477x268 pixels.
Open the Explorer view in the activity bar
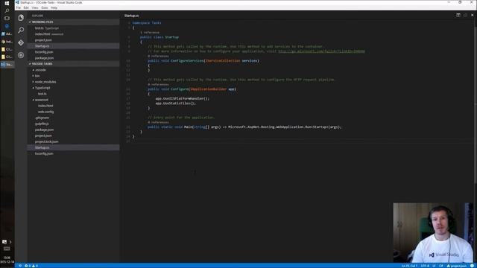pos(21,18)
